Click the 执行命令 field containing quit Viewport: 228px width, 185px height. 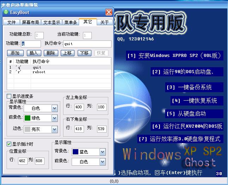87,44
